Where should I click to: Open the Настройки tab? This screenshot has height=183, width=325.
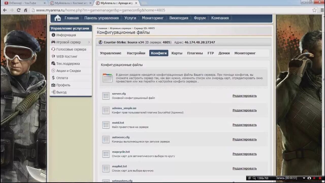pos(136,53)
